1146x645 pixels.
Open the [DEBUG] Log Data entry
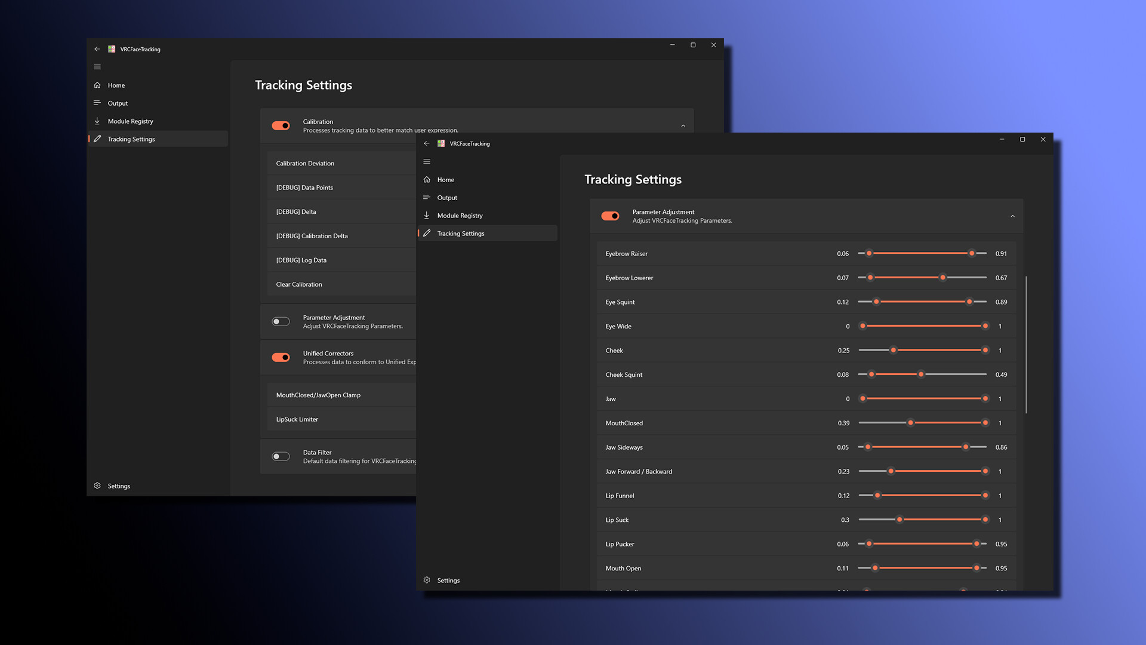[301, 260]
